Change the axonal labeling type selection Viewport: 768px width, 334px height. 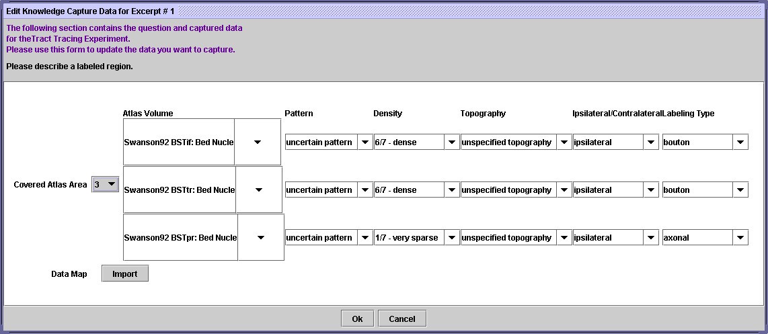[x=740, y=238]
